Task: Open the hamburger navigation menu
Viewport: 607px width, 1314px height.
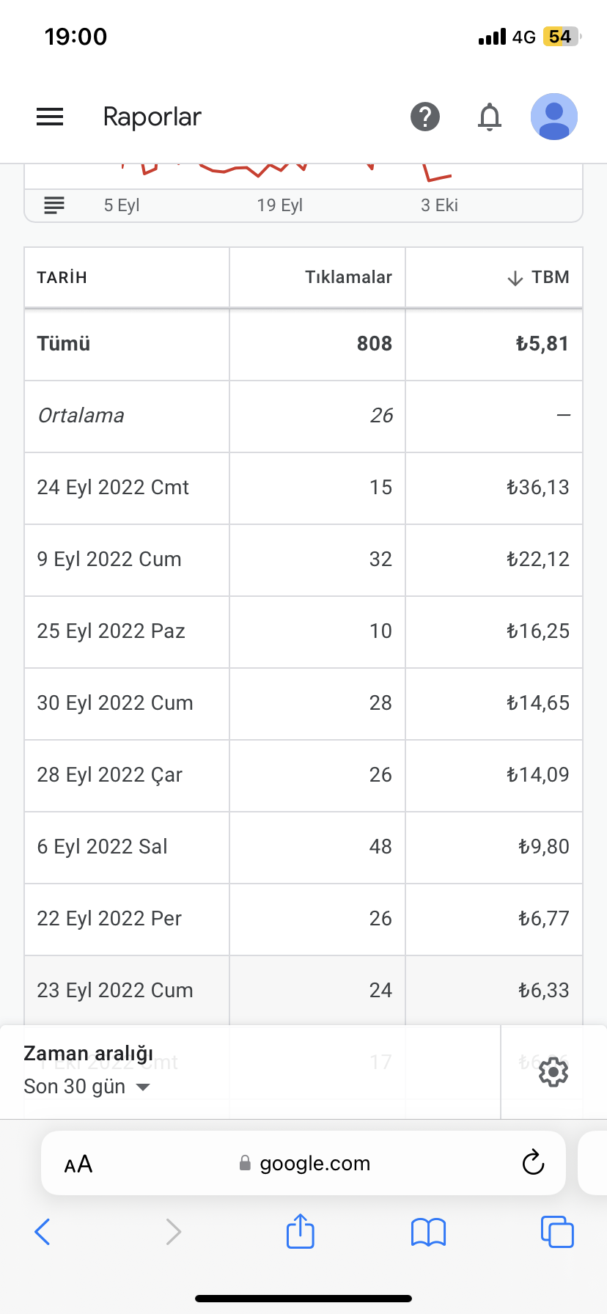Action: coord(50,117)
